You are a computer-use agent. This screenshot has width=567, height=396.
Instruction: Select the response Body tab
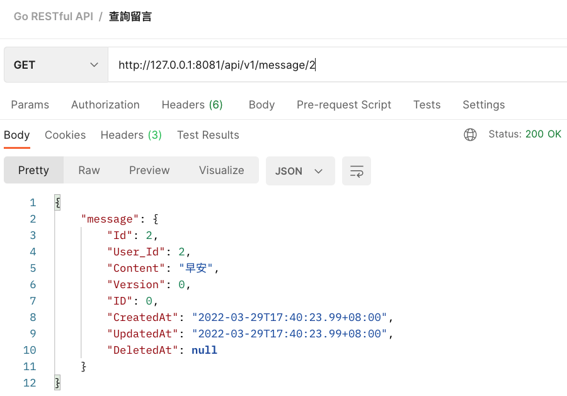16,135
